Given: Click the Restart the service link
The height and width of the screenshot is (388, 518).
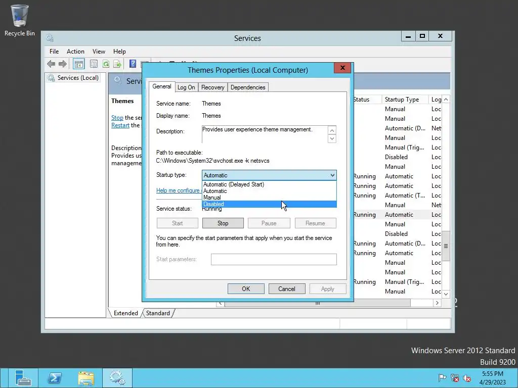Looking at the screenshot, I should pyautogui.click(x=120, y=125).
